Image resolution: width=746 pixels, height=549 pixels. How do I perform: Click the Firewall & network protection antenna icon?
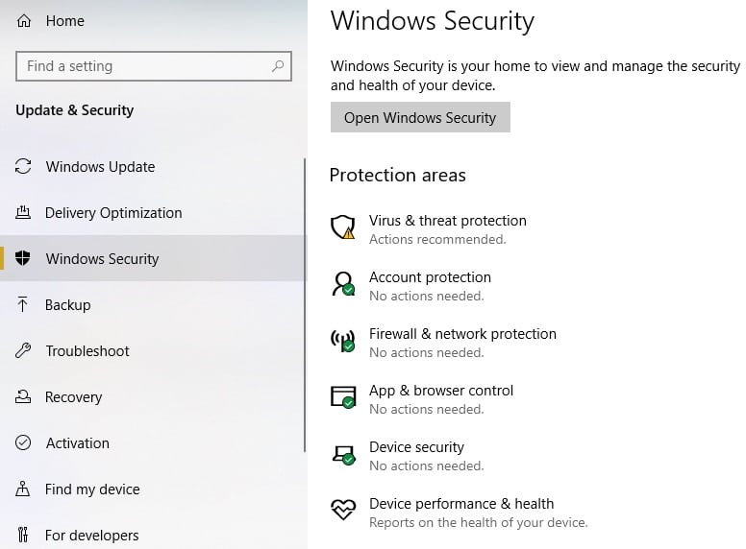coord(343,341)
